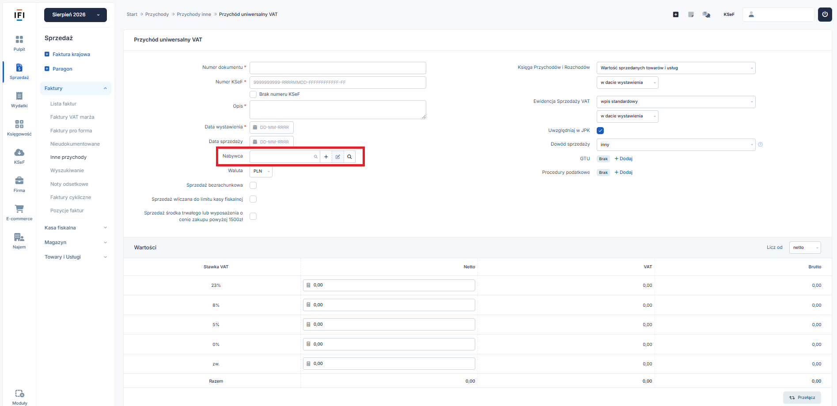Expand the Kasa fiskalna menu
Viewport: 837px width, 406px height.
point(76,228)
